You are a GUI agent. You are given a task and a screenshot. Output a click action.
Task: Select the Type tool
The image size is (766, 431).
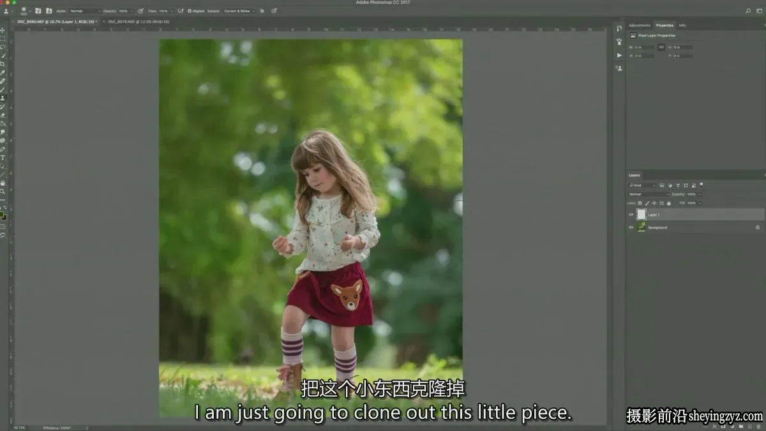click(x=3, y=157)
